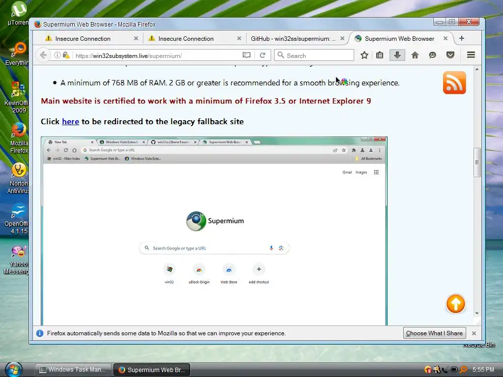Open Norton AntiVirus desktop shortcut
The height and width of the screenshot is (377, 503).
click(19, 178)
